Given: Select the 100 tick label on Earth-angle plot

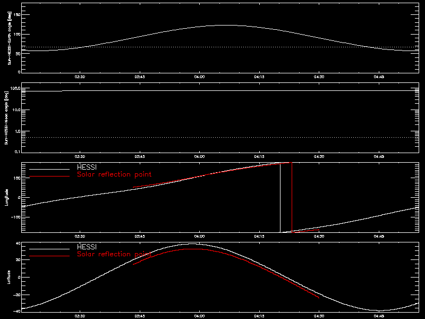Looking at the screenshot, I should [x=17, y=34].
